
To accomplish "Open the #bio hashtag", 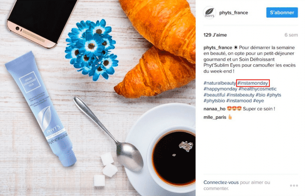I will [260, 95].
